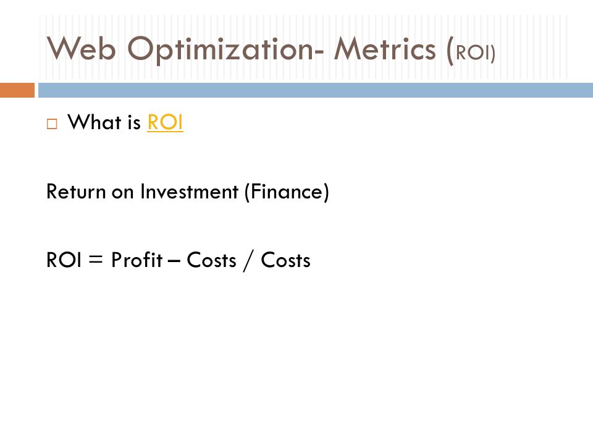Click the equals sign in the formula
This screenshot has width=593, height=445.
pos(96,260)
